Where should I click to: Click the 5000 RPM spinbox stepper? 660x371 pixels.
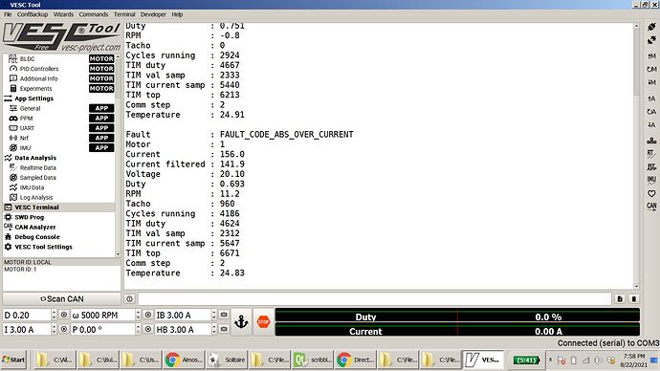click(138, 315)
